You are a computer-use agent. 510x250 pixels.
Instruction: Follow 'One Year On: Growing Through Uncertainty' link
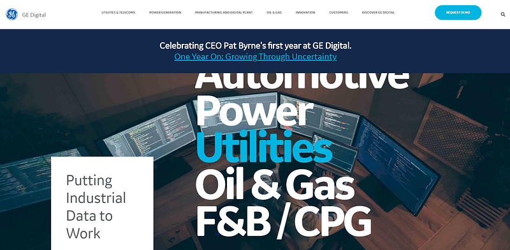[x=256, y=57]
